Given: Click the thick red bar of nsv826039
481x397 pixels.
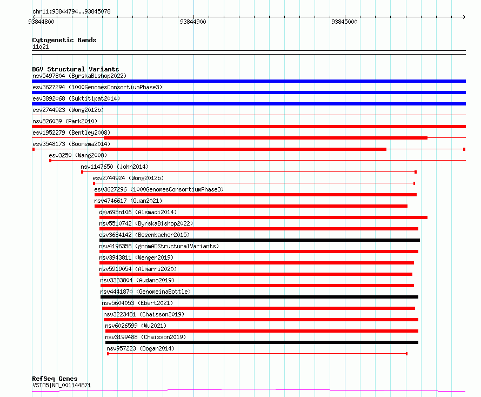Looking at the screenshot, I should pos(249,127).
